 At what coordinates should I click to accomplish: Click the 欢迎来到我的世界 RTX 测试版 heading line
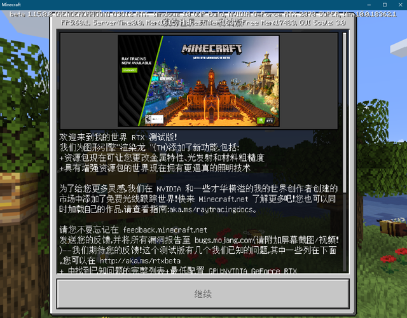118,137
